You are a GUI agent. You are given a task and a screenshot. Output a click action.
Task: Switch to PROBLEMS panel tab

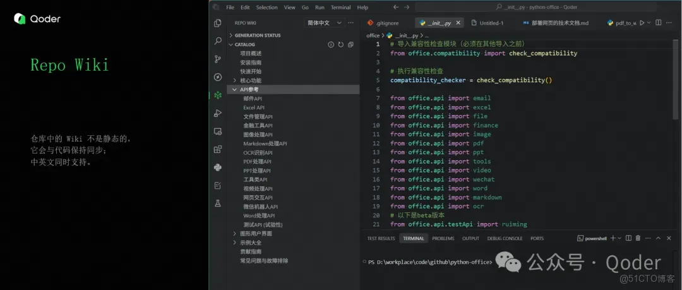(x=443, y=239)
